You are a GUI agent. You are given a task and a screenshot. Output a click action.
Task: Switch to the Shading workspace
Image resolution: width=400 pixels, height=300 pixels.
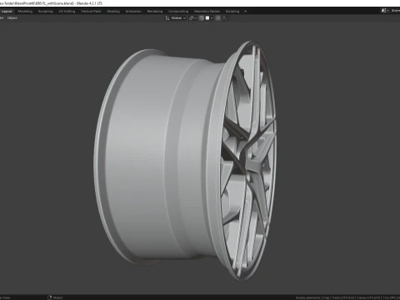tap(113, 12)
